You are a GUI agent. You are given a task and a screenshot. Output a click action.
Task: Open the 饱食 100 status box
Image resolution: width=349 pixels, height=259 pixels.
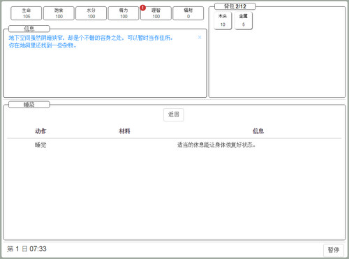59,13
